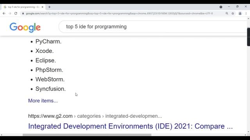Open a new tab with plus button
The height and width of the screenshot is (140, 250).
[x=50, y=7]
